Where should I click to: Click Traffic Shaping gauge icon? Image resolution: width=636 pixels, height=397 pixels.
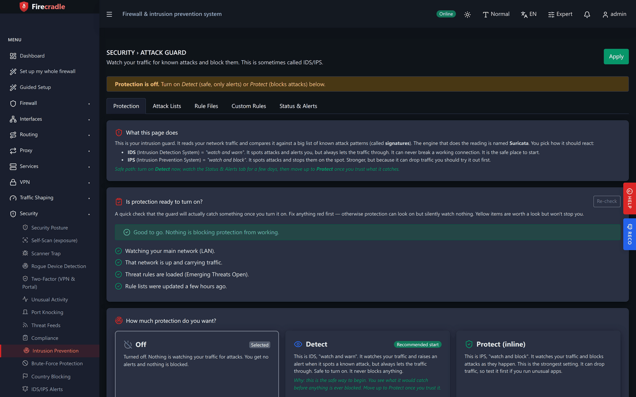point(13,198)
